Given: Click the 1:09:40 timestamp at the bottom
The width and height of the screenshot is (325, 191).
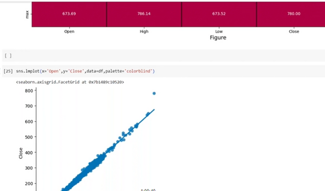Looking at the screenshot, I should click(148, 189).
